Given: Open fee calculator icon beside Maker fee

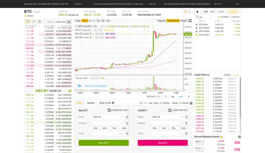Looking at the screenshot, I should [x=191, y=103].
